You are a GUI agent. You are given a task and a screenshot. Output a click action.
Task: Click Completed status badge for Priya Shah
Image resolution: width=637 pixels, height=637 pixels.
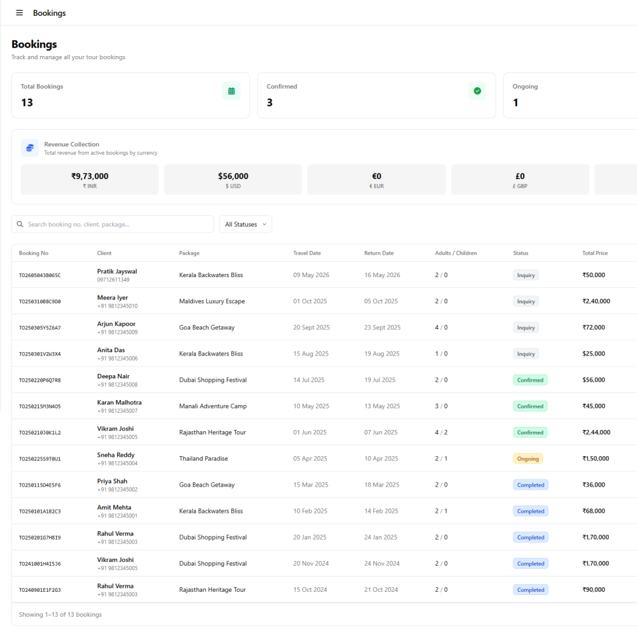click(x=531, y=485)
